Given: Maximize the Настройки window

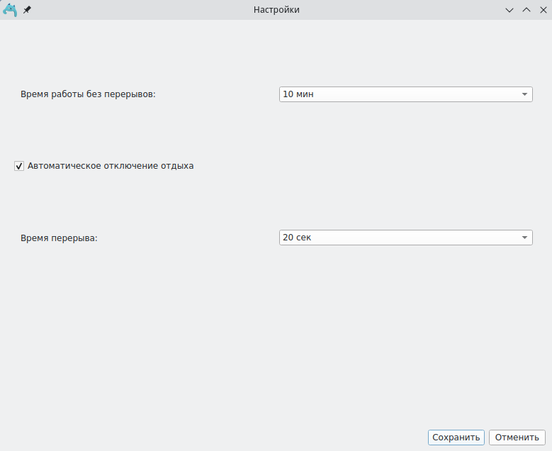Looking at the screenshot, I should [526, 10].
